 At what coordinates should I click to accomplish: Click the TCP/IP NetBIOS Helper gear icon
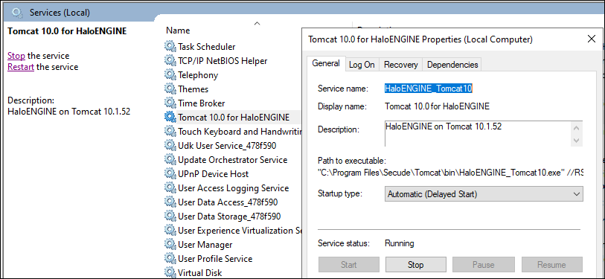[170, 60]
